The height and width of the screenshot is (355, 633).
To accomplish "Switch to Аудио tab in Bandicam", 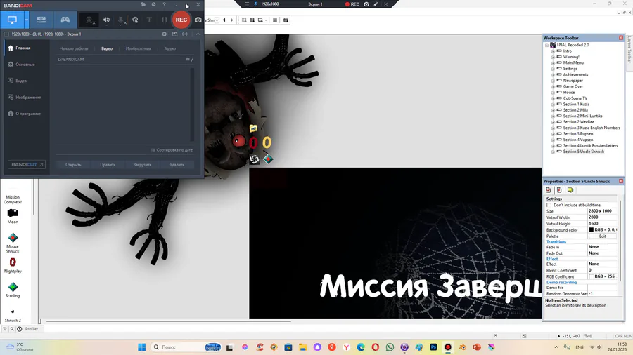I will pyautogui.click(x=170, y=48).
